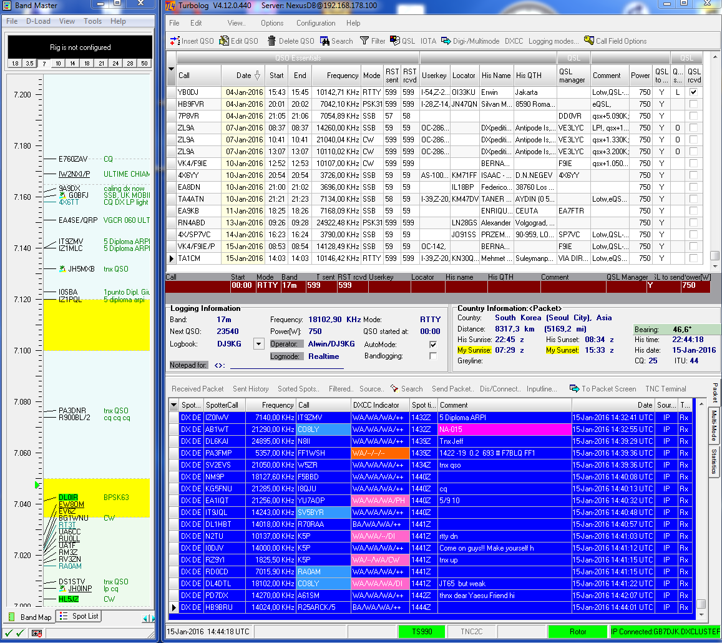Toggle QSL rcvd checkbox for TA1CM

pyautogui.click(x=693, y=258)
